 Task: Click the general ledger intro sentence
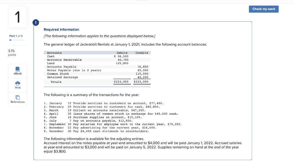(x=125, y=45)
